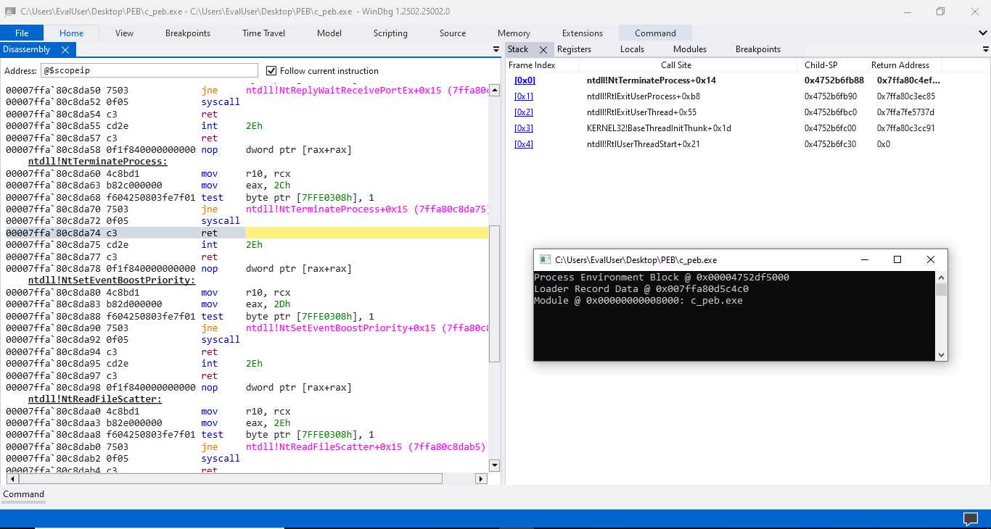Open the Time Travel ribbon tab
This screenshot has height=529, width=991.
tap(263, 33)
